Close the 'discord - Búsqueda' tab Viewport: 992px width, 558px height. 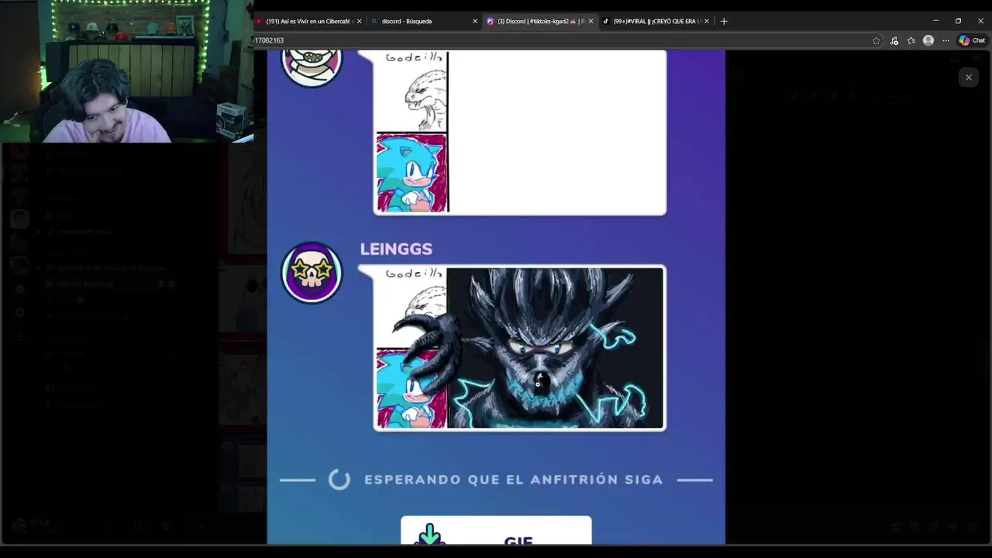[x=475, y=21]
